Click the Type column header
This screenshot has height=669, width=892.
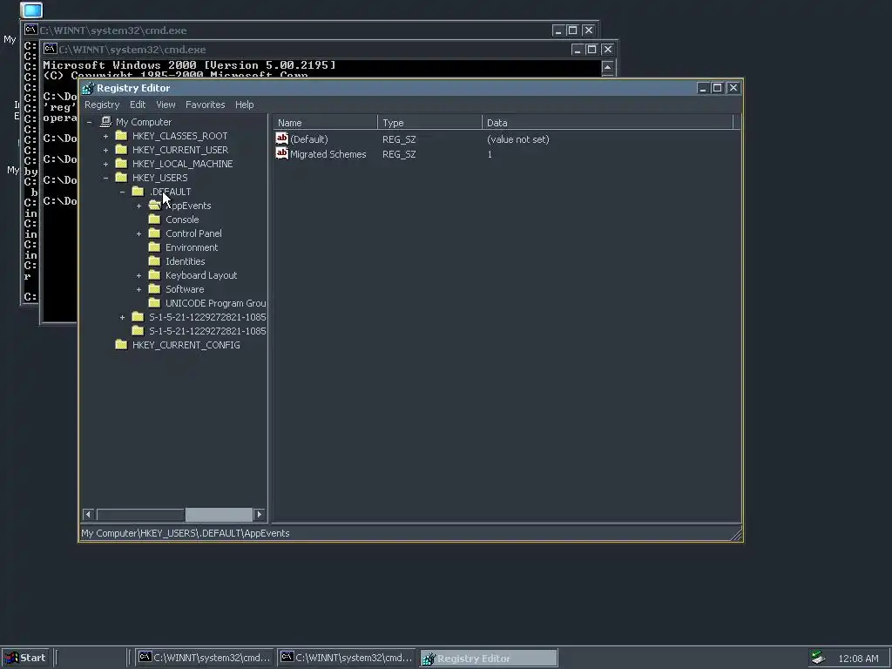429,122
